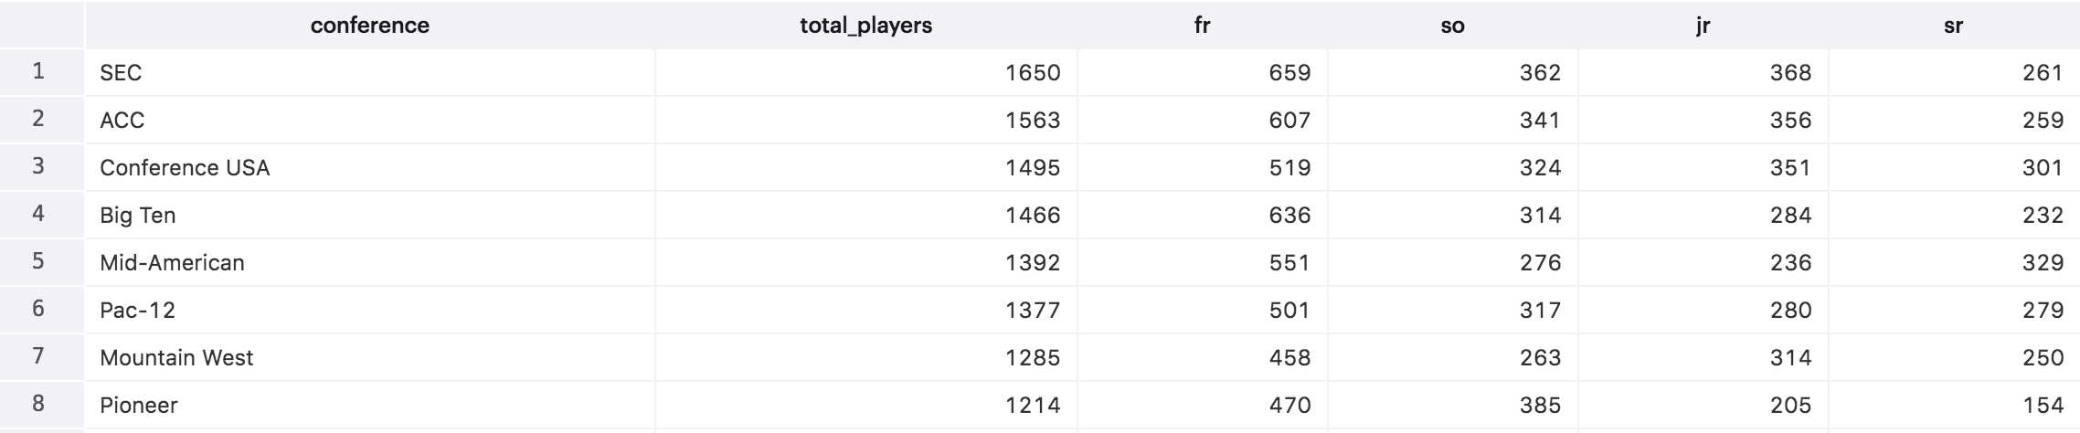The height and width of the screenshot is (433, 2080).
Task: Select the fr column header
Action: [1202, 25]
